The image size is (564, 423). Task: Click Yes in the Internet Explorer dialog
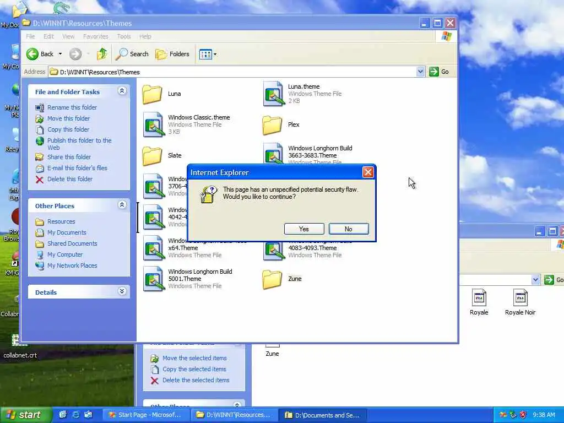coord(304,229)
